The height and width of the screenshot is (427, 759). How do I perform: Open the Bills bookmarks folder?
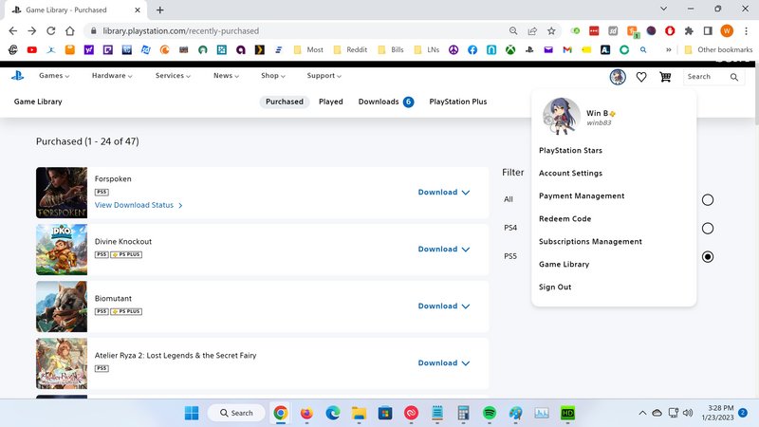click(x=391, y=49)
